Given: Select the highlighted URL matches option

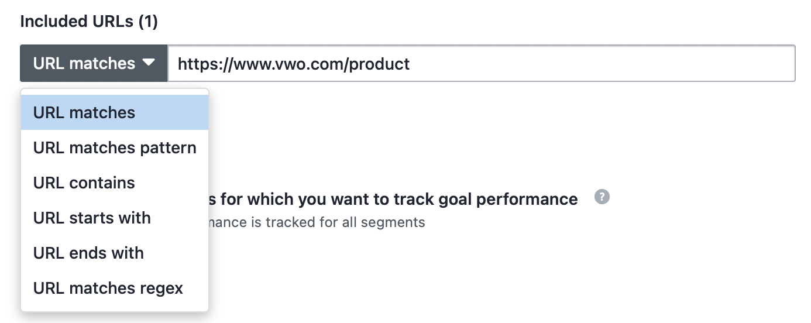Looking at the screenshot, I should coord(115,112).
